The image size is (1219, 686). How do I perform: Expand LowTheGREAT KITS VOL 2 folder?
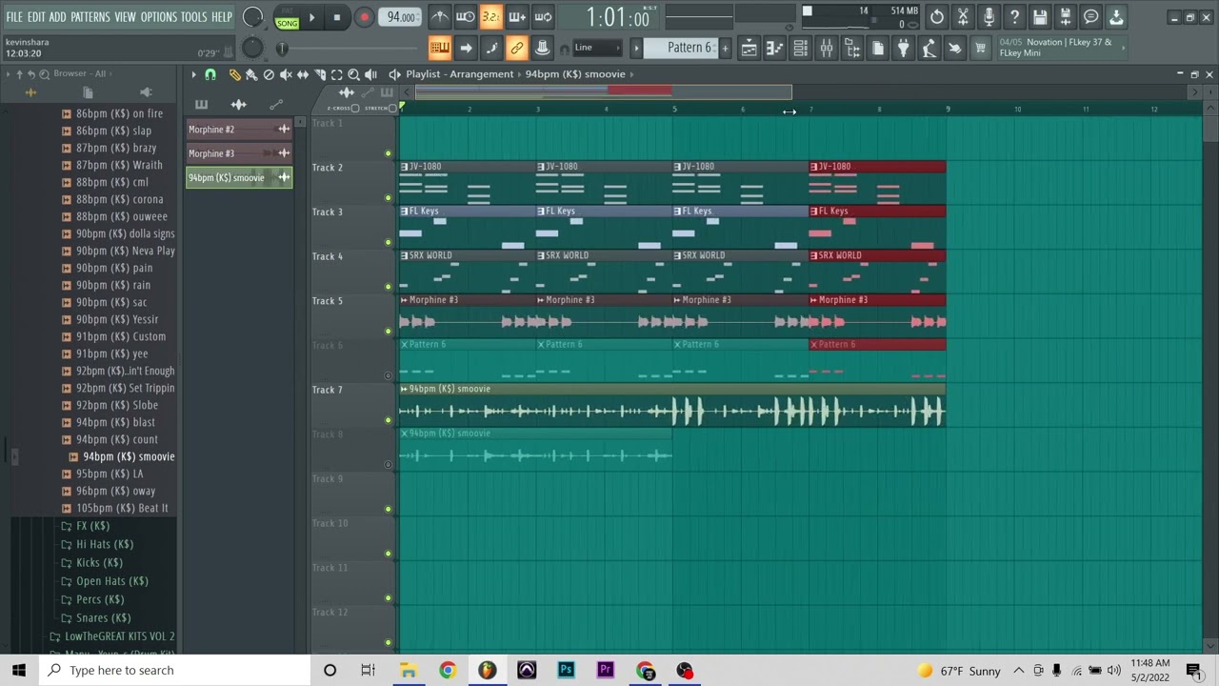119,636
